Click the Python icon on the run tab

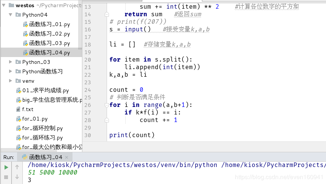pyautogui.click(x=24, y=157)
